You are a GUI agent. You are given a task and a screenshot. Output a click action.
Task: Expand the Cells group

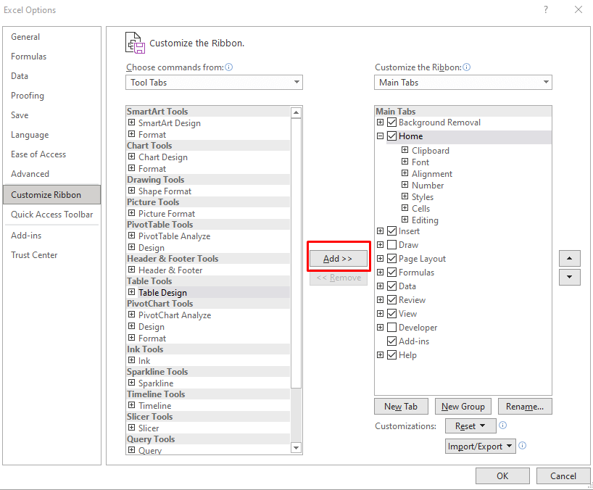405,208
